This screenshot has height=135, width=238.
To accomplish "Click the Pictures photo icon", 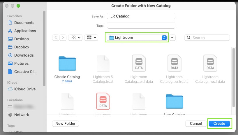I will 10,64.
